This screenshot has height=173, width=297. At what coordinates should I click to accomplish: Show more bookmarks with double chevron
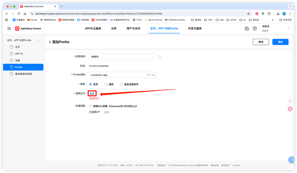pyautogui.click(x=272, y=20)
